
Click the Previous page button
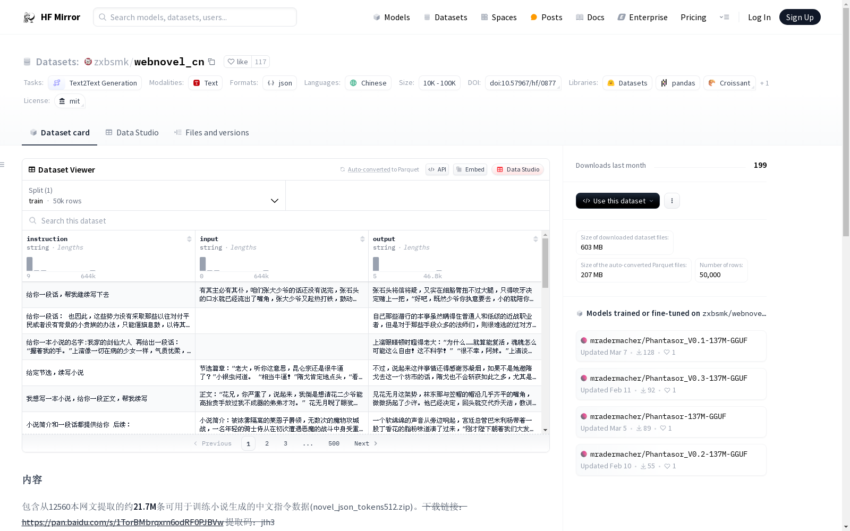tap(212, 443)
